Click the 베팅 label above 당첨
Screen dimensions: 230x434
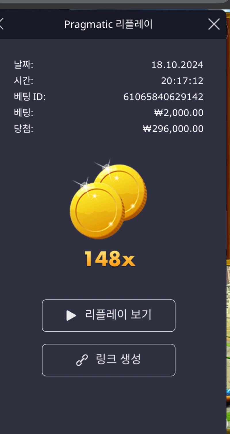tap(24, 113)
